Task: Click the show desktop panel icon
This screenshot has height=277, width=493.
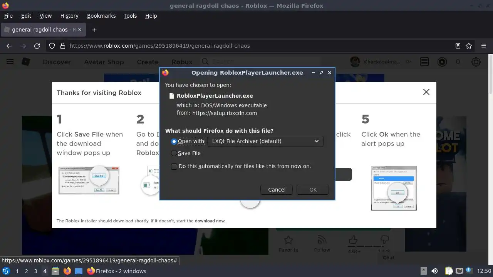Action: coord(79,271)
